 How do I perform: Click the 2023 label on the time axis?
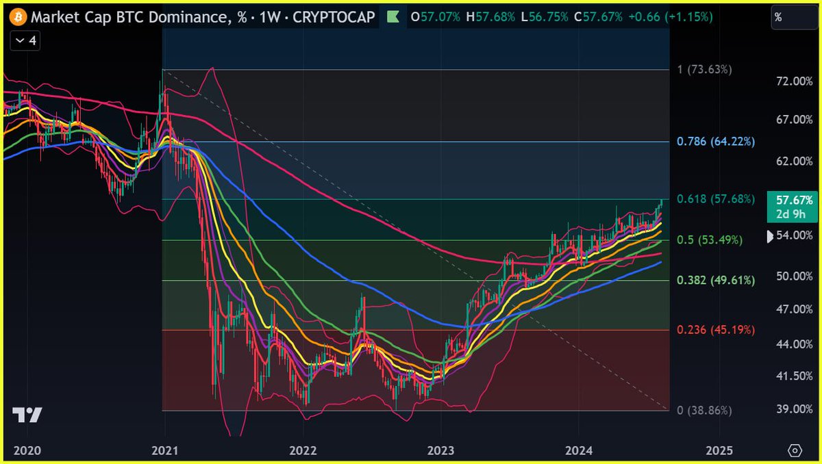coord(441,450)
